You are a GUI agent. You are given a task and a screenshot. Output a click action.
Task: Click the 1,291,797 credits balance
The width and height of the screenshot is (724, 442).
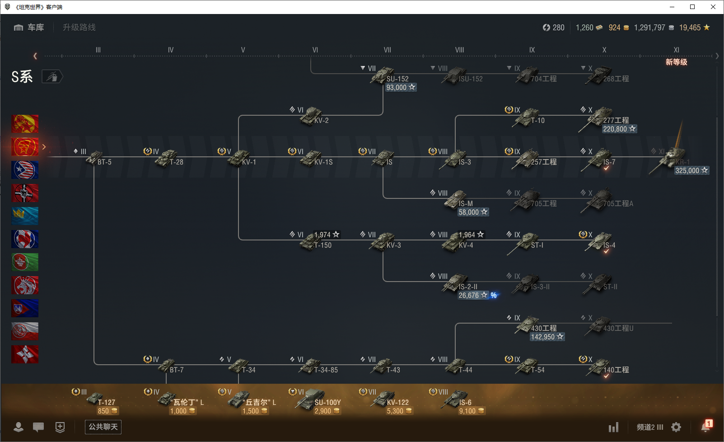click(654, 28)
